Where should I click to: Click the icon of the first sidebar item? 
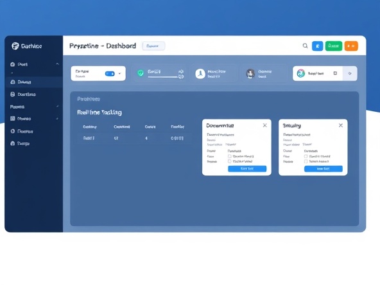click(x=13, y=64)
